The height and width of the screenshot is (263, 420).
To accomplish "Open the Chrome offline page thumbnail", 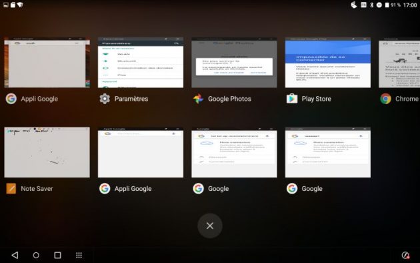I will (399, 63).
